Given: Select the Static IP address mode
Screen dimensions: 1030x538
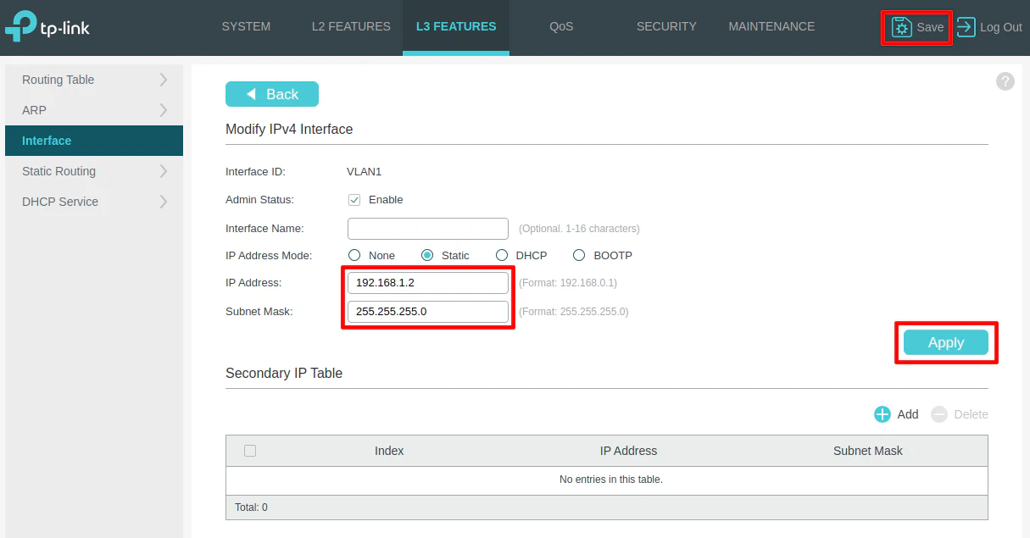Looking at the screenshot, I should click(427, 255).
